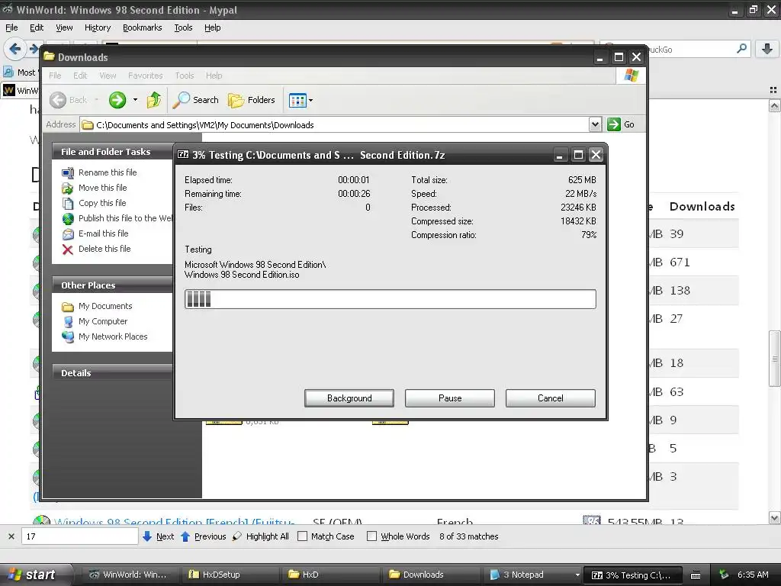Click the Go button beside address bar
This screenshot has width=781, height=586.
click(x=621, y=124)
